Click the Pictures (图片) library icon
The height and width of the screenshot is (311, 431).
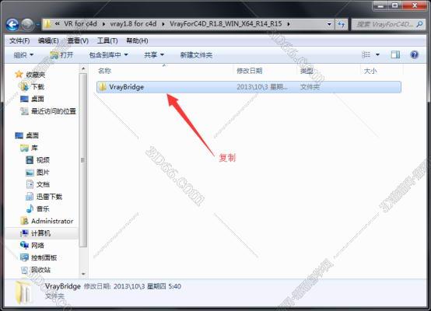click(30, 173)
